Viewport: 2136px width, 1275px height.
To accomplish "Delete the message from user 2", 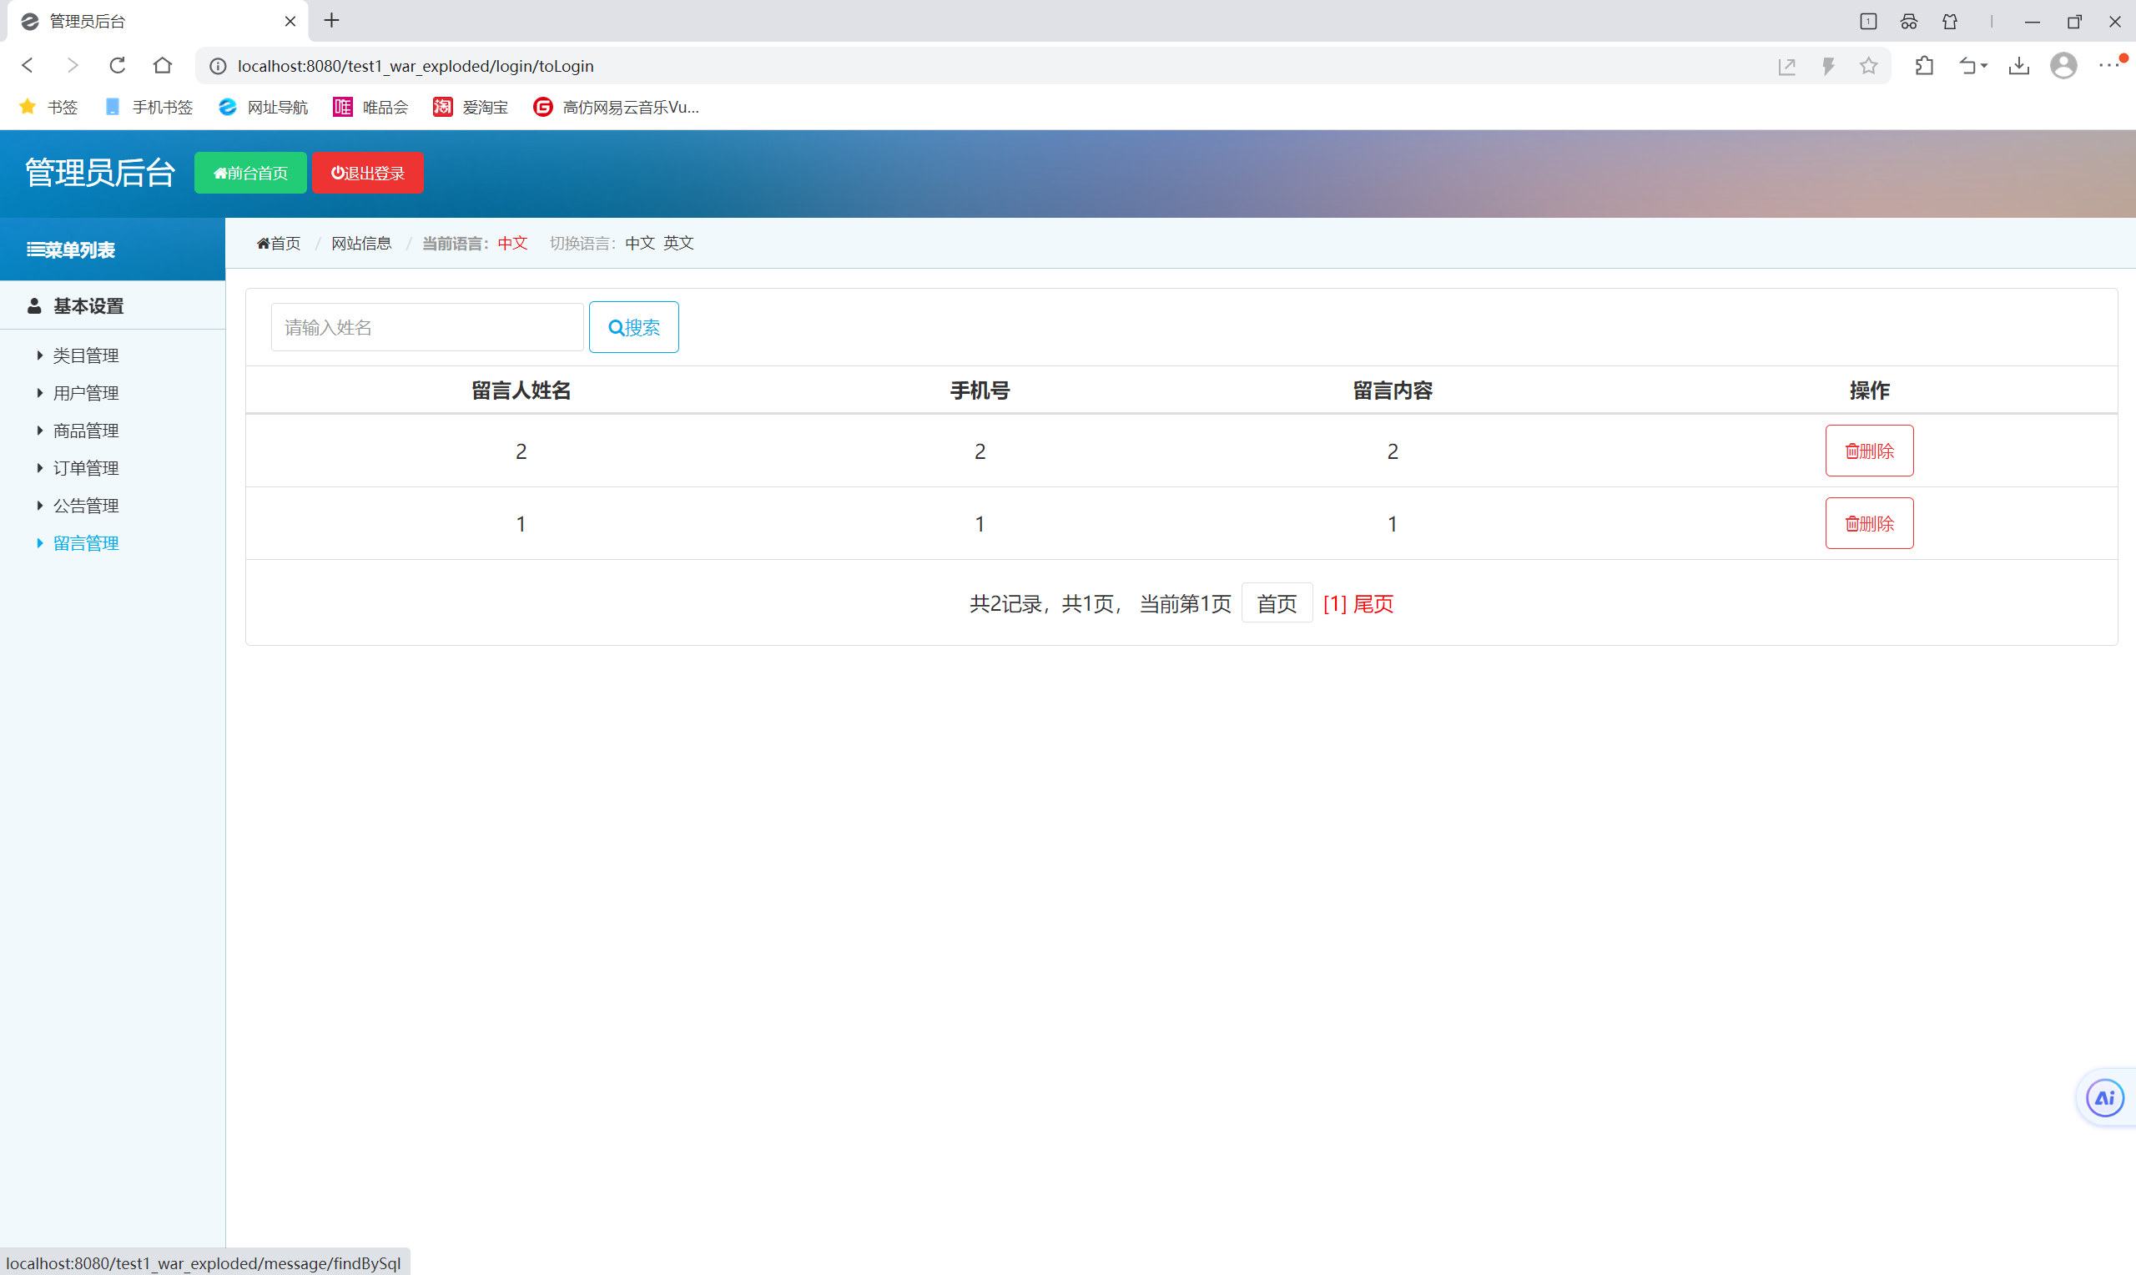I will coord(1869,451).
